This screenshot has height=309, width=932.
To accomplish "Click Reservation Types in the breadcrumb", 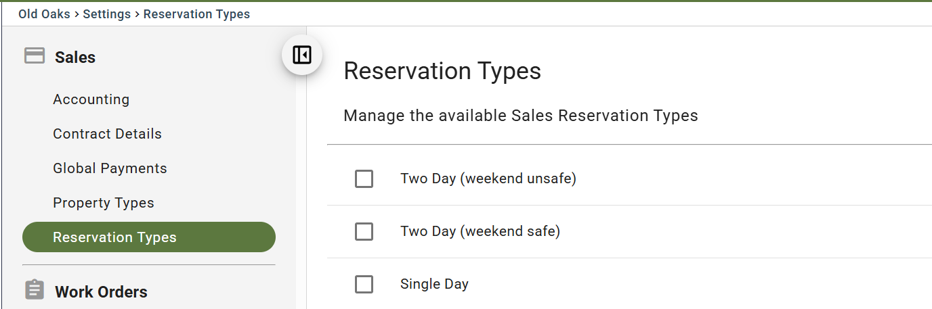I will click(x=196, y=14).
